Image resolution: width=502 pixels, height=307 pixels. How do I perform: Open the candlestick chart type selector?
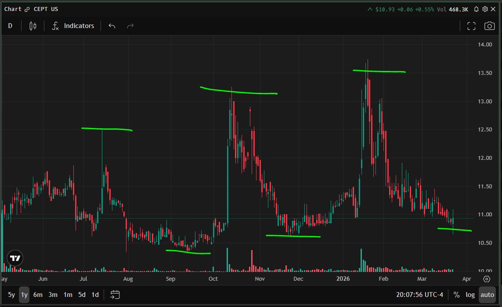(33, 26)
